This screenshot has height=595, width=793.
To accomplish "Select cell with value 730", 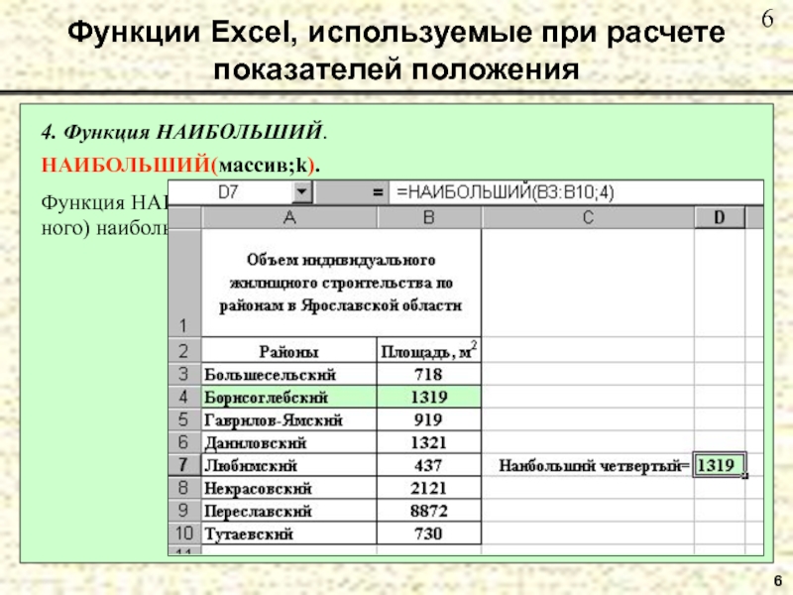I will coord(429,534).
